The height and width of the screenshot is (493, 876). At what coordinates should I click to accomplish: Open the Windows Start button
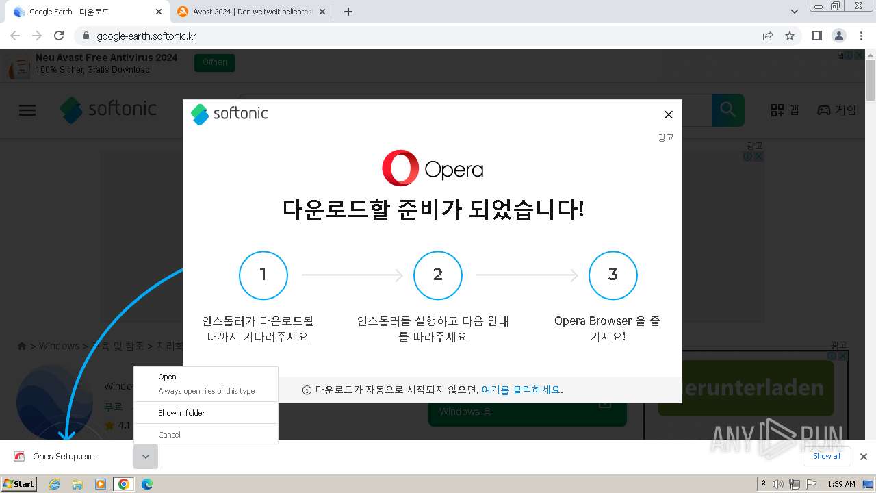(x=19, y=483)
